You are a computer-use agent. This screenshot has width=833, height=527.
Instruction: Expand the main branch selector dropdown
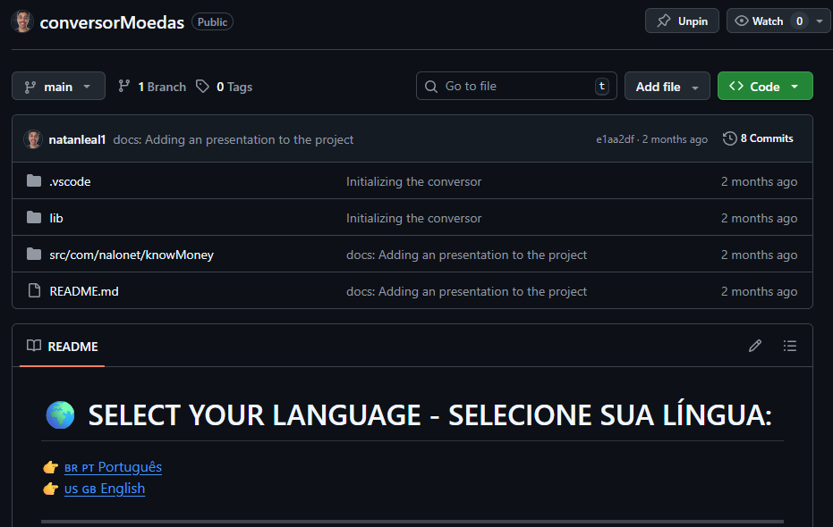[58, 87]
